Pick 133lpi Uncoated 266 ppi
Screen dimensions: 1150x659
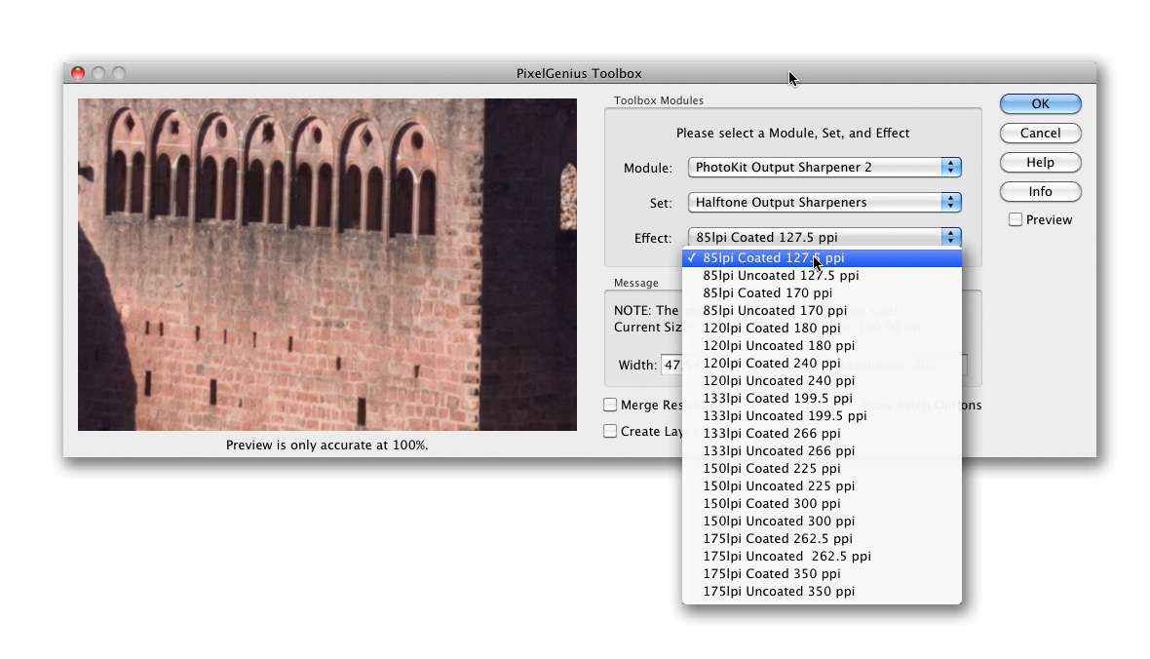(822, 451)
